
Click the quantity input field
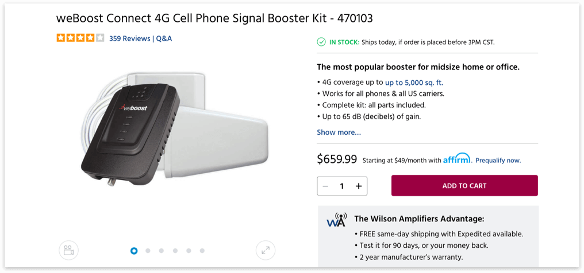(x=342, y=186)
